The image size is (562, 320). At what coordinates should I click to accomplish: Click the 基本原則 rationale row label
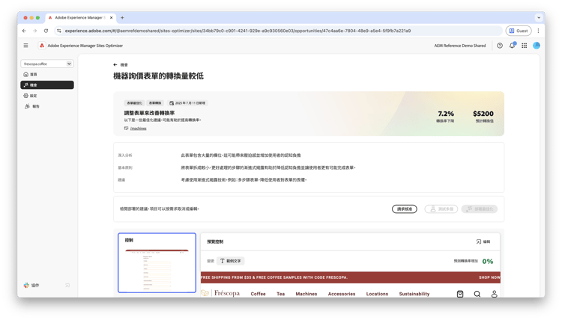pos(125,167)
